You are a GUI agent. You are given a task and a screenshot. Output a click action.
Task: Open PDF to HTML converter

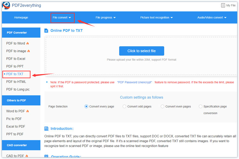[16, 82]
